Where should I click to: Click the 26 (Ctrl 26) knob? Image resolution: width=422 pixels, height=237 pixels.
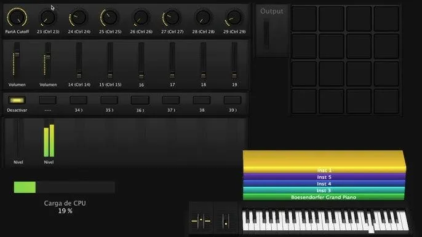[141, 18]
